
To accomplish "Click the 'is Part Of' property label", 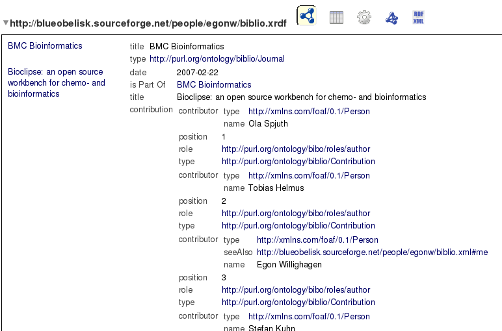I will click(x=147, y=84).
